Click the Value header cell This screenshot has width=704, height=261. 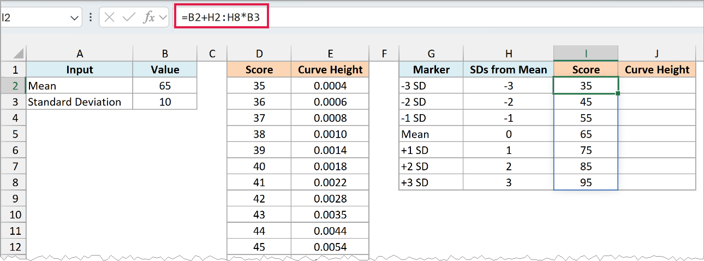(165, 69)
